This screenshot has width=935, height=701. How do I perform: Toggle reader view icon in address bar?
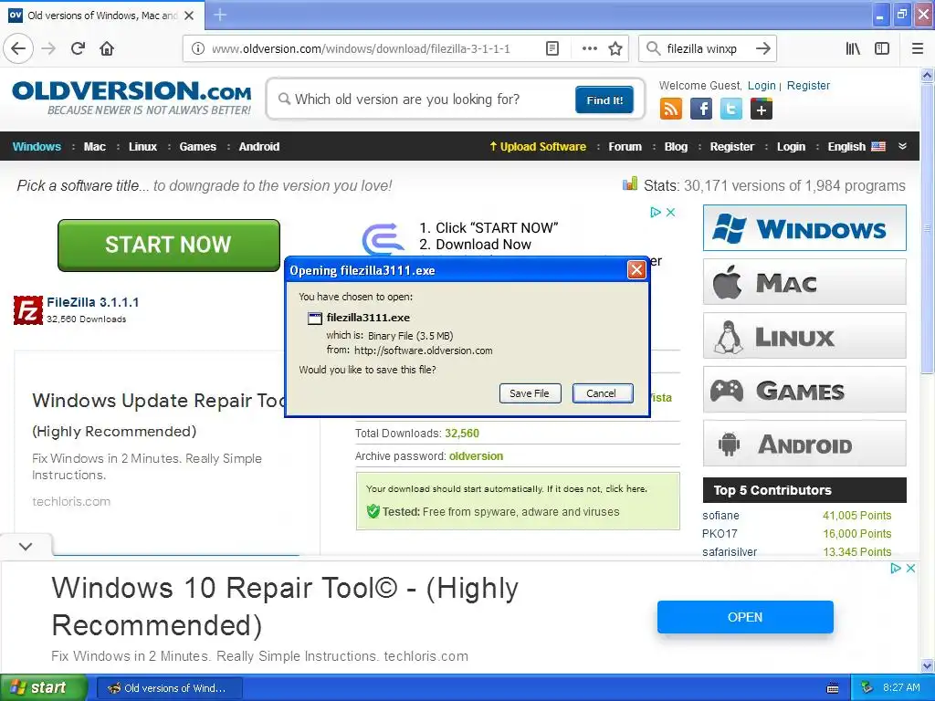552,48
